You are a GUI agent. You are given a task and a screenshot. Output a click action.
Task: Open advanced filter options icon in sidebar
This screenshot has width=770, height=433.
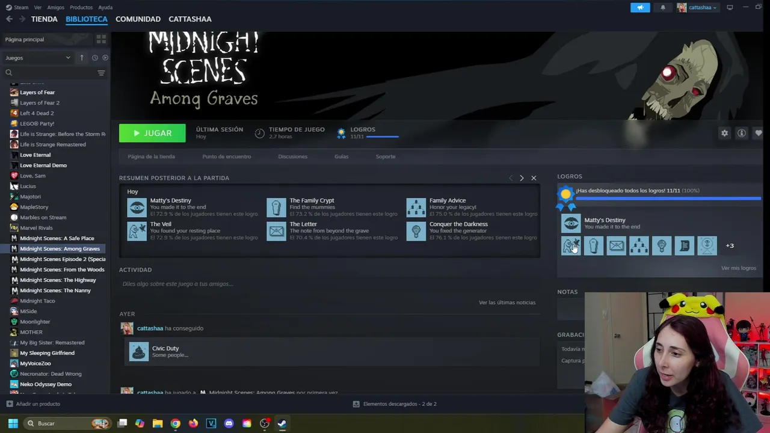click(101, 73)
